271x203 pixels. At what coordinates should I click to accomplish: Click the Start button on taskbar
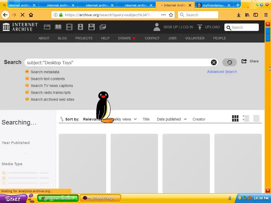[x=13, y=199]
